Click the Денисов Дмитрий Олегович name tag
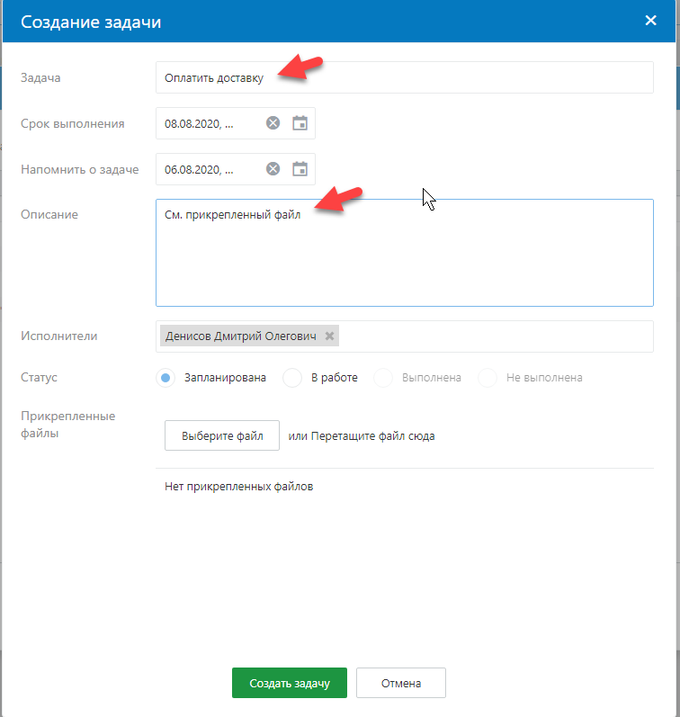The width and height of the screenshot is (680, 717). point(239,336)
